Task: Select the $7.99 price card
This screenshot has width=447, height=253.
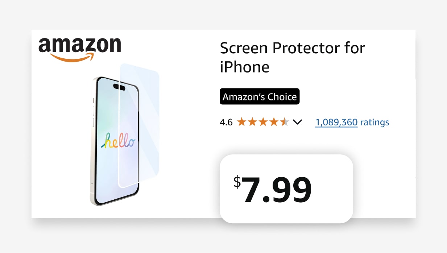Action: click(x=286, y=188)
